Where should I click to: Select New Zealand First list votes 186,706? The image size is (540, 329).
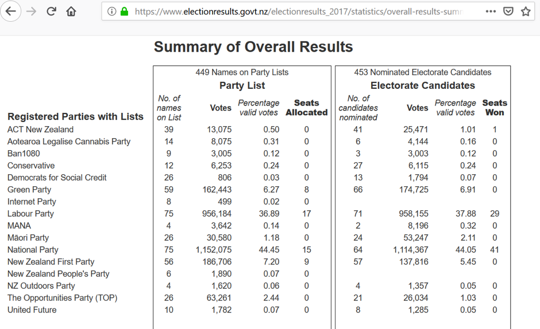pyautogui.click(x=217, y=262)
